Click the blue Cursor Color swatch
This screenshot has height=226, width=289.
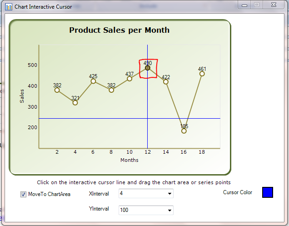pos(268,192)
